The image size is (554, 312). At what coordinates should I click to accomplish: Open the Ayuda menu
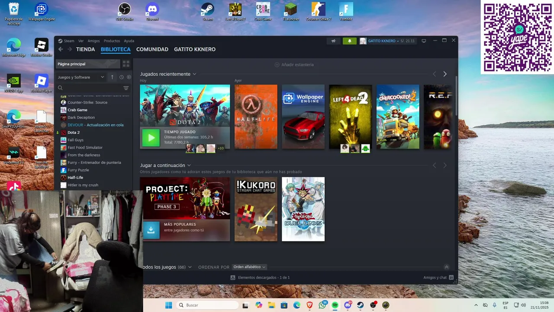click(129, 41)
